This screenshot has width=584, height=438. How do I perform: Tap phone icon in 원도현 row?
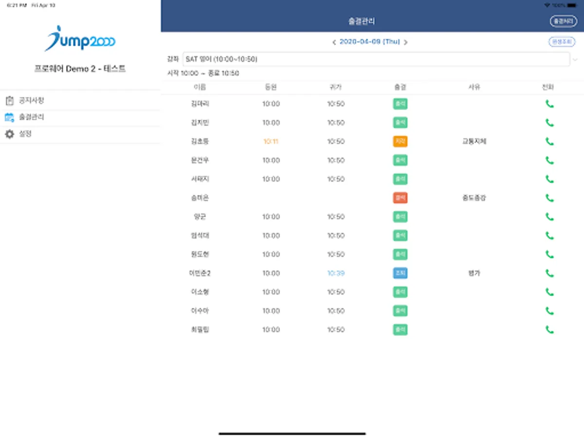coord(549,255)
